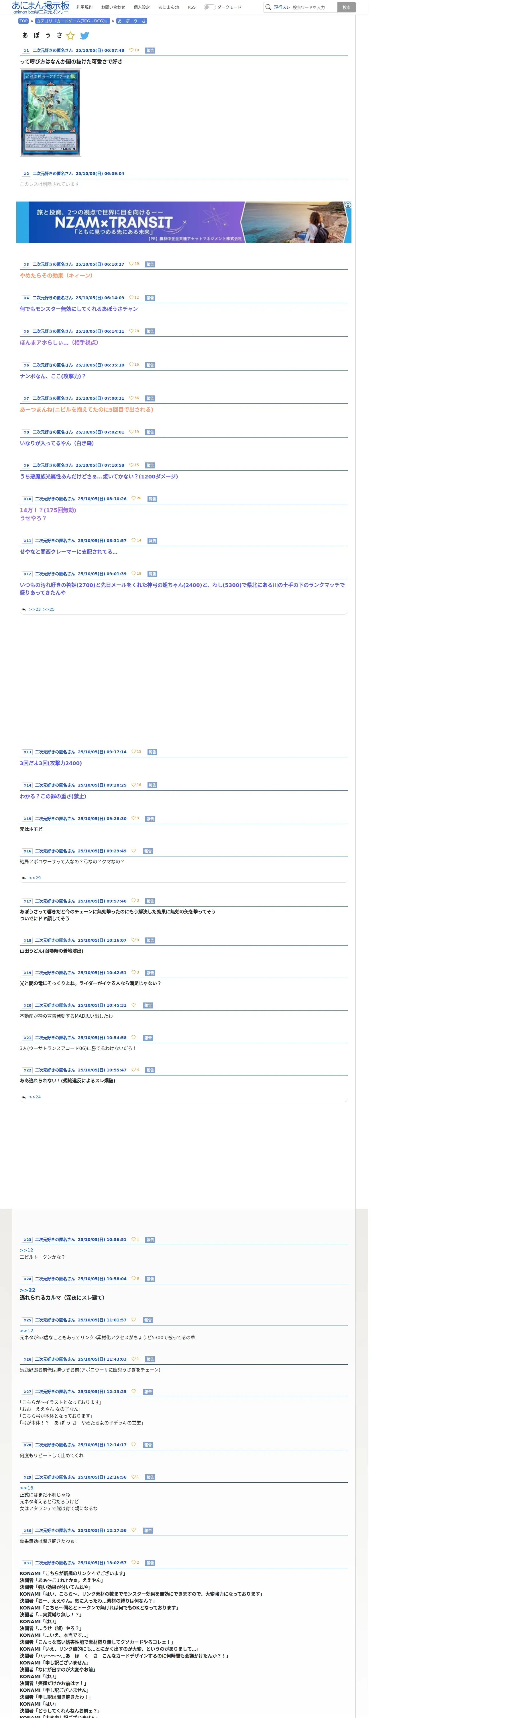Follow the >>23 reply link under post 12
This screenshot has height=1718, width=519.
click(35, 610)
